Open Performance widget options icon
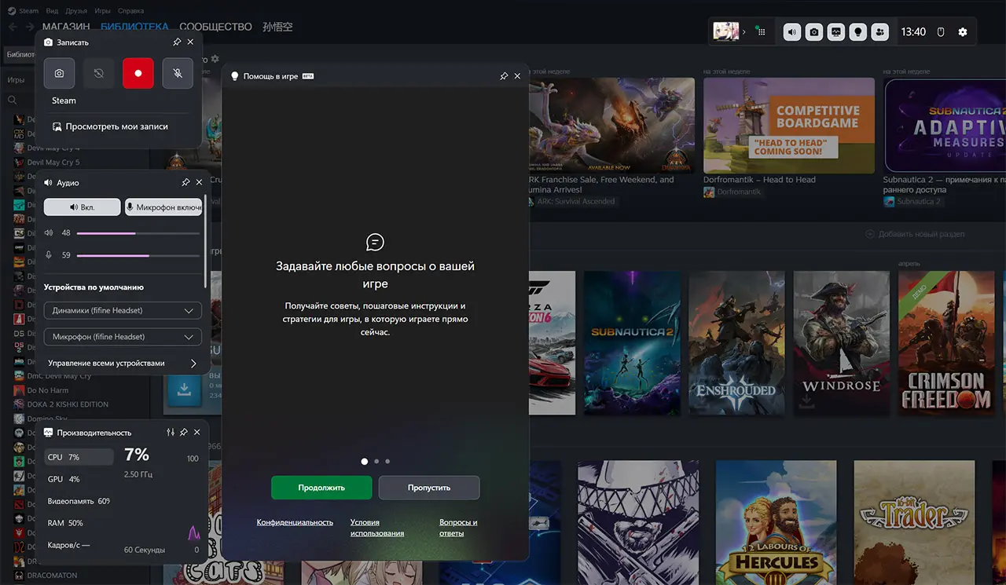This screenshot has width=1006, height=585. tap(171, 433)
